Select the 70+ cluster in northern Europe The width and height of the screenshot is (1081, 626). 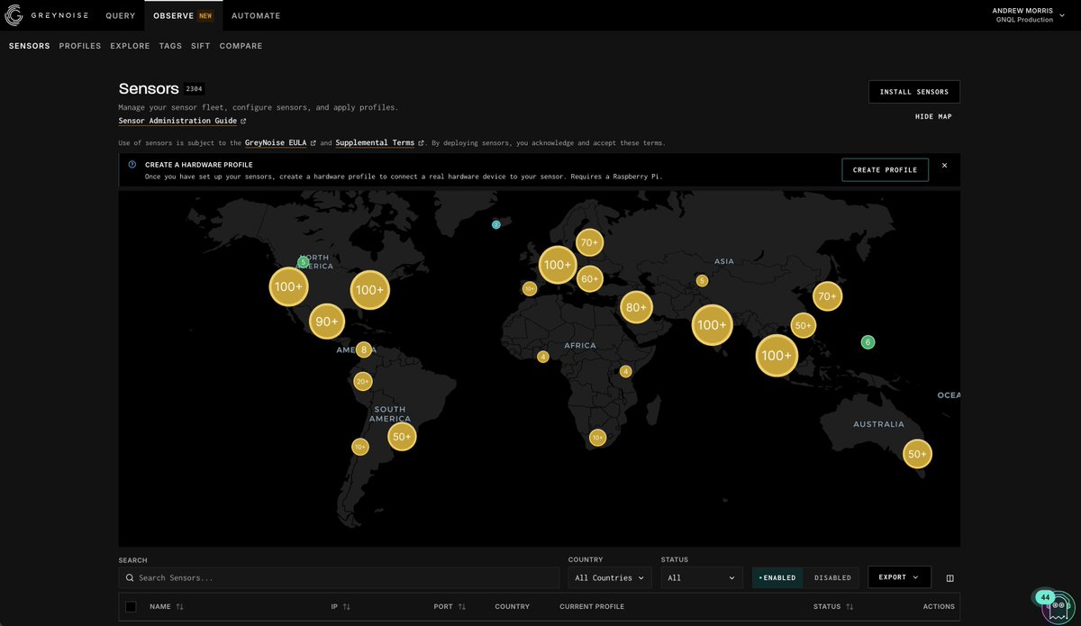pyautogui.click(x=589, y=242)
